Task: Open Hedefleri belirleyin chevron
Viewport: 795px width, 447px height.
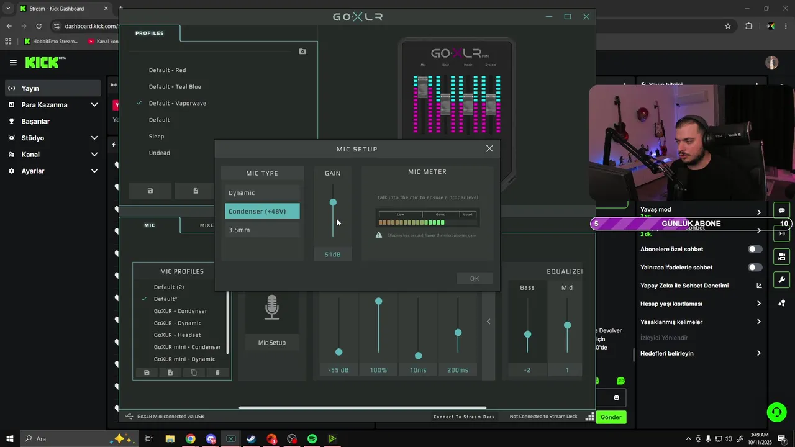Action: [759, 353]
